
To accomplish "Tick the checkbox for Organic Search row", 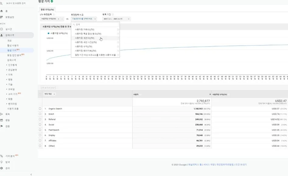I will coord(40,109).
